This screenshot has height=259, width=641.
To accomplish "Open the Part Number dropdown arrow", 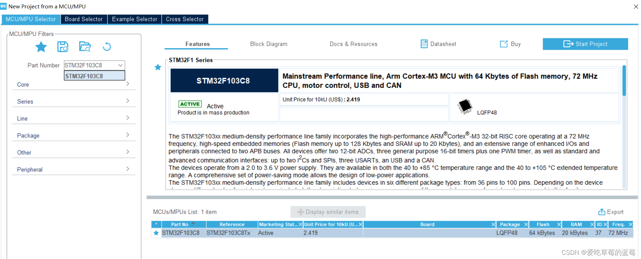I will [120, 65].
